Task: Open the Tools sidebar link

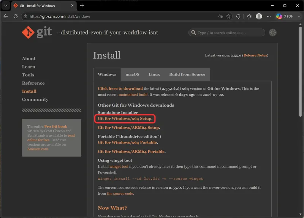Action: 28,75
